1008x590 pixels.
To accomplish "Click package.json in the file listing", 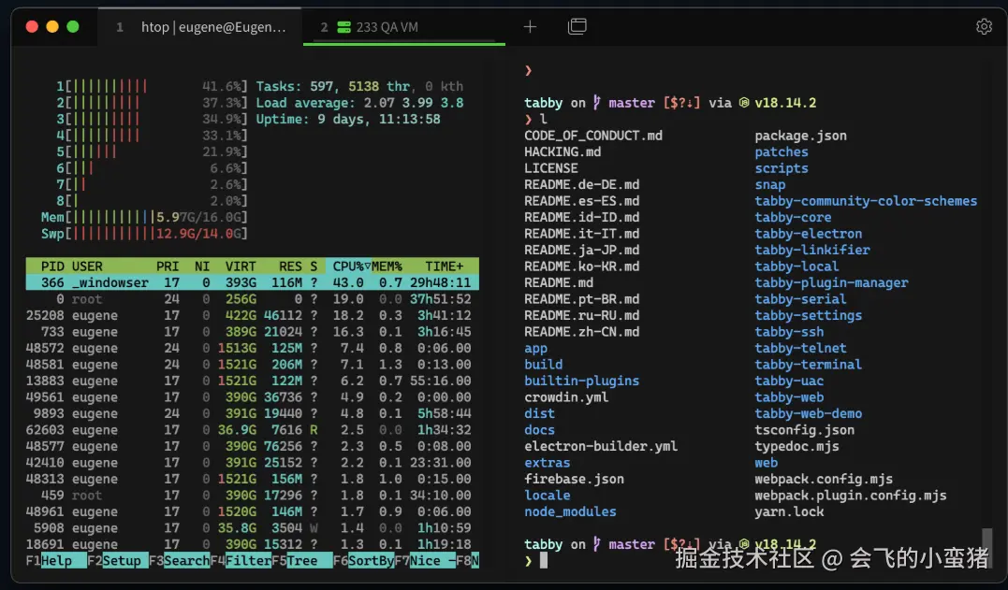I will [800, 136].
